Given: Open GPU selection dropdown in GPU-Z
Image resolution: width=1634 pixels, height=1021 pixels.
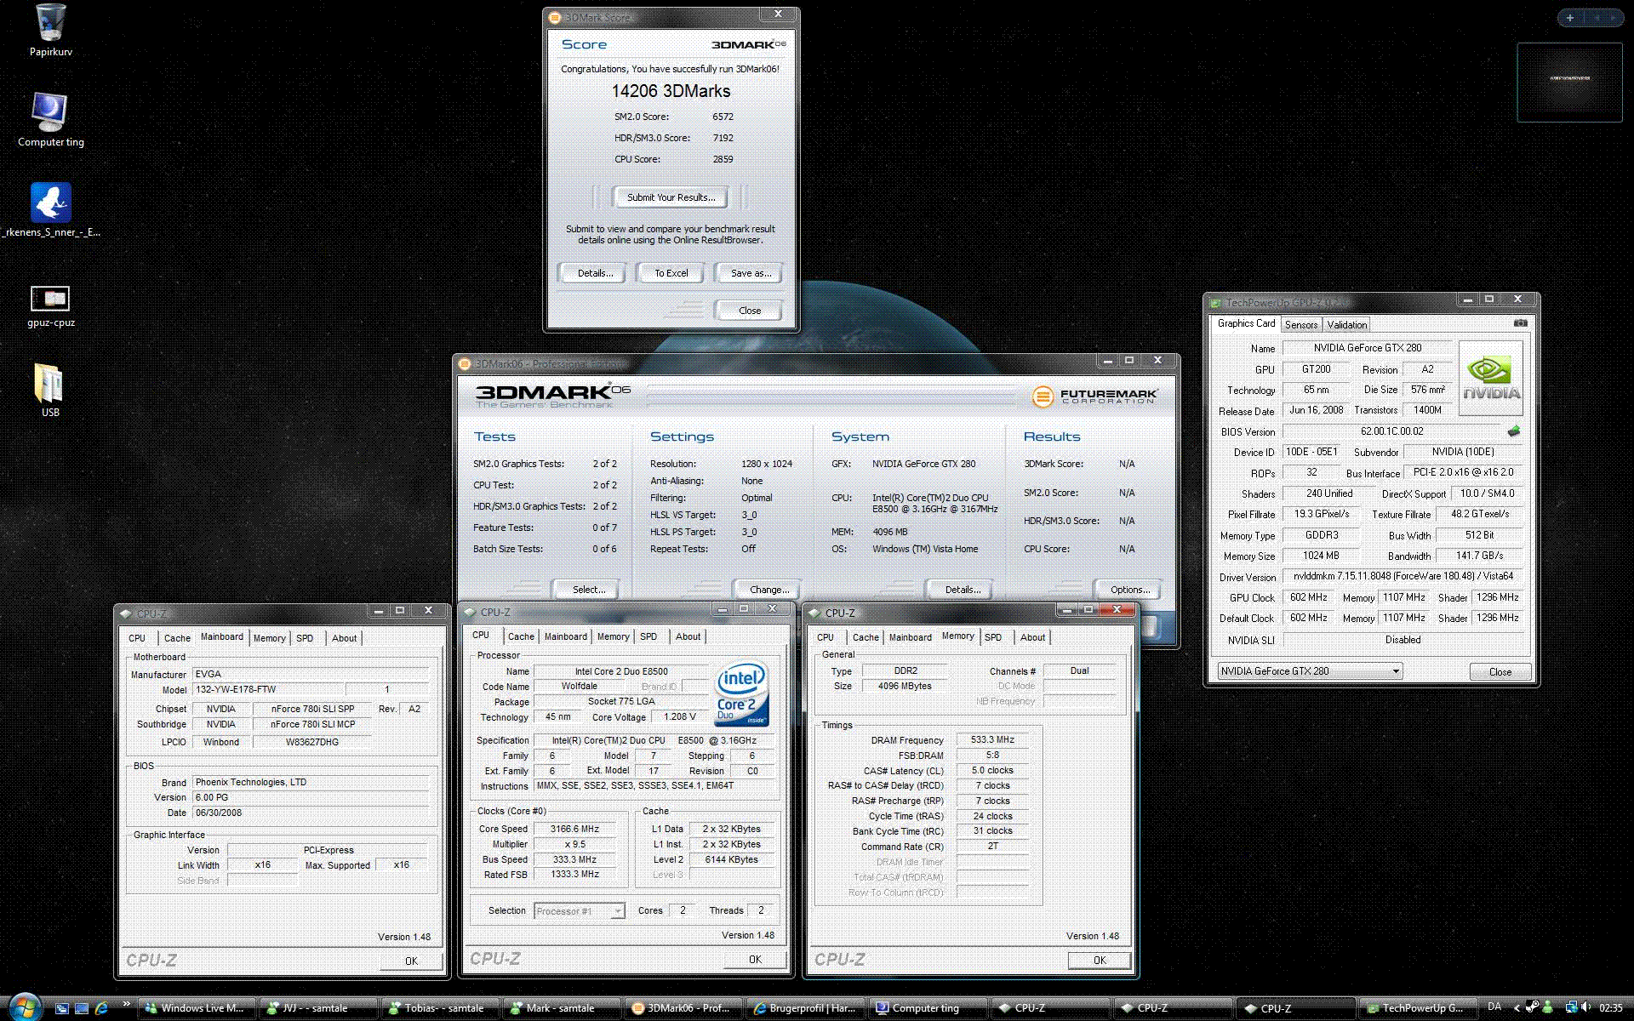Looking at the screenshot, I should (x=1310, y=671).
